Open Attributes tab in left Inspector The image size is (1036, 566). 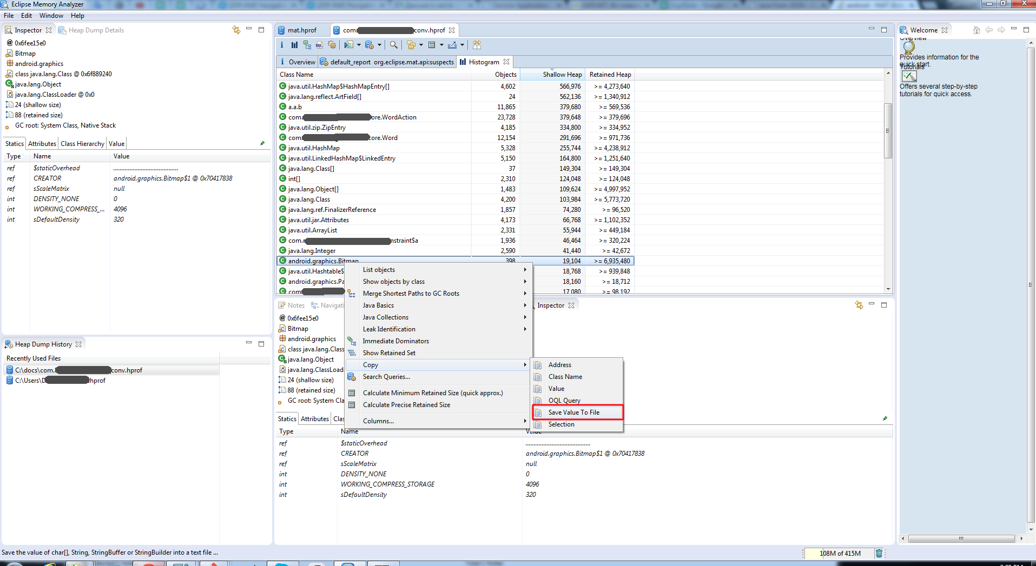click(42, 144)
